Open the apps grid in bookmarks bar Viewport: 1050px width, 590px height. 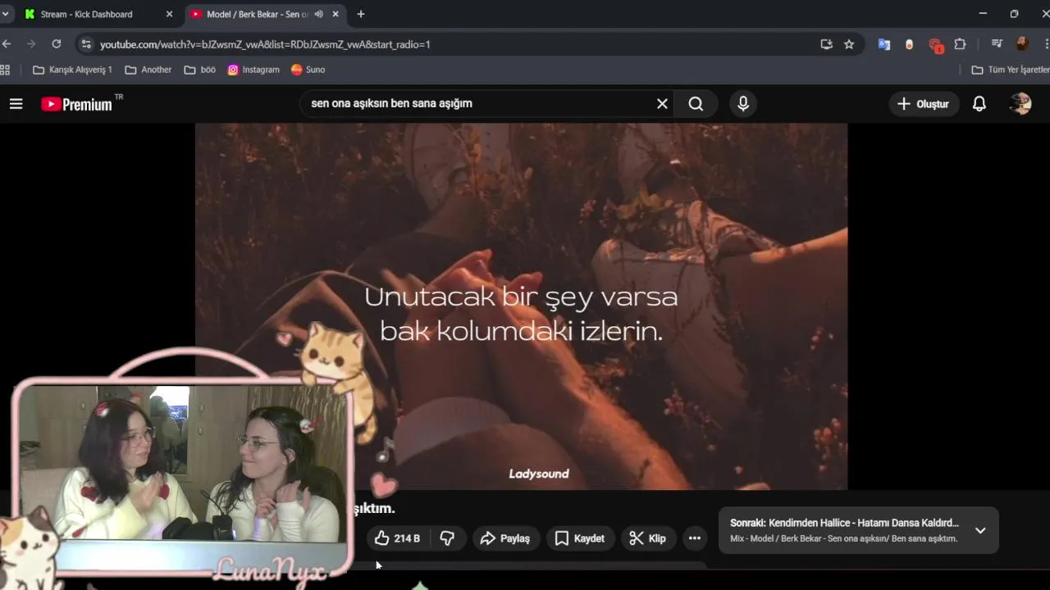click(5, 70)
